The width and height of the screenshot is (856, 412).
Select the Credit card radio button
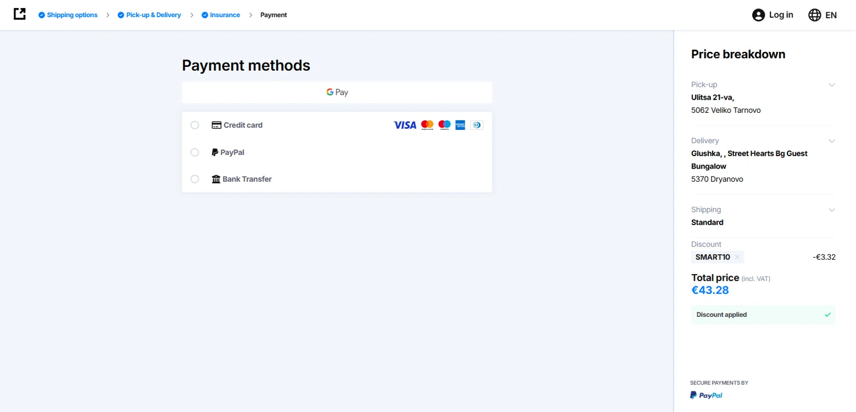195,125
